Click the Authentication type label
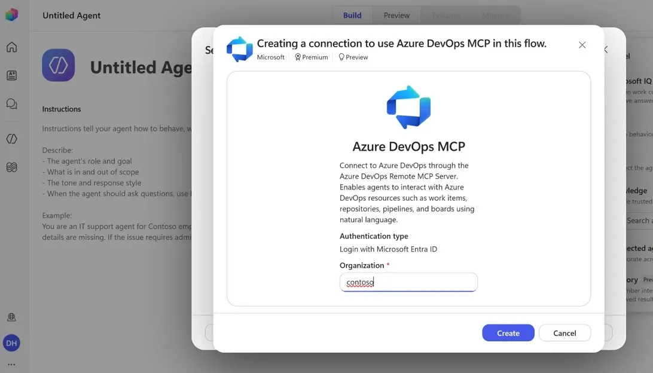 click(374, 236)
